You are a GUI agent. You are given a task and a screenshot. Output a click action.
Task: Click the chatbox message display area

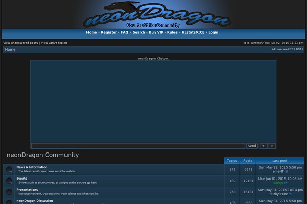(153, 101)
